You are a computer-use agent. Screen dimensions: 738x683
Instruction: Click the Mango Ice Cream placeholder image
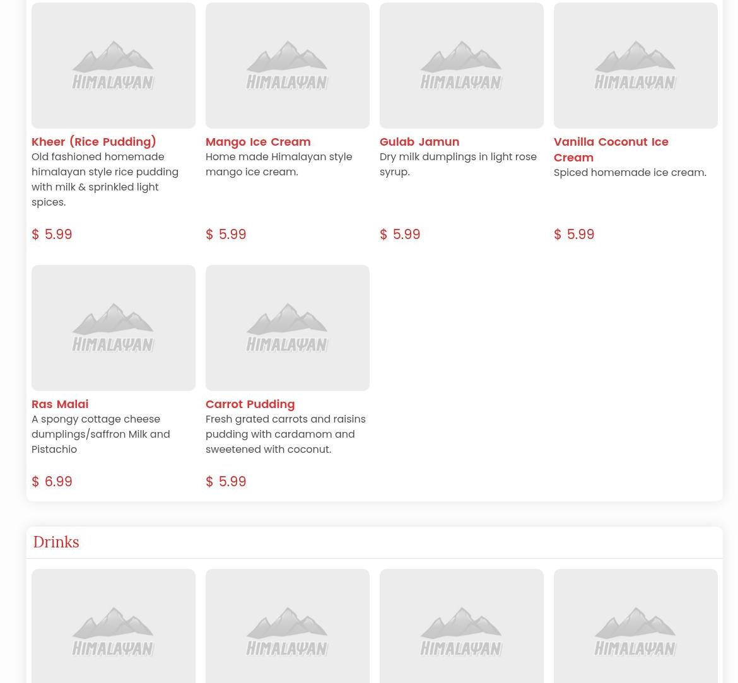[288, 66]
